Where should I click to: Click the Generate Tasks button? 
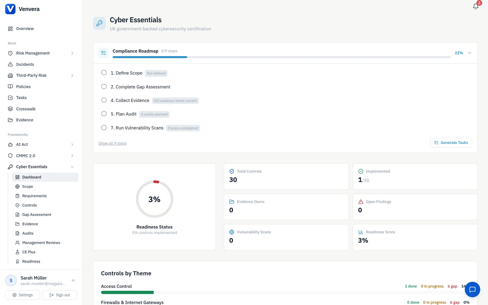[x=451, y=143]
